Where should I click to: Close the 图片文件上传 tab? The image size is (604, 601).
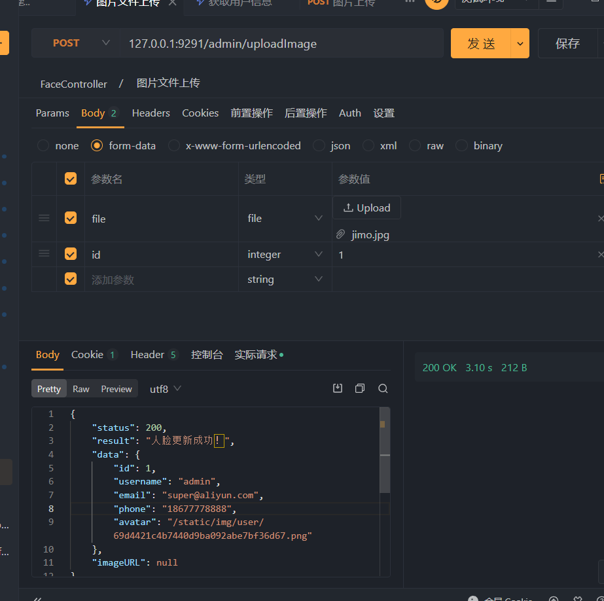(x=173, y=3)
